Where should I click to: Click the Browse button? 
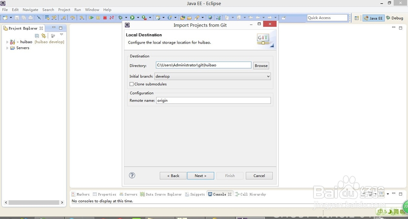point(261,66)
